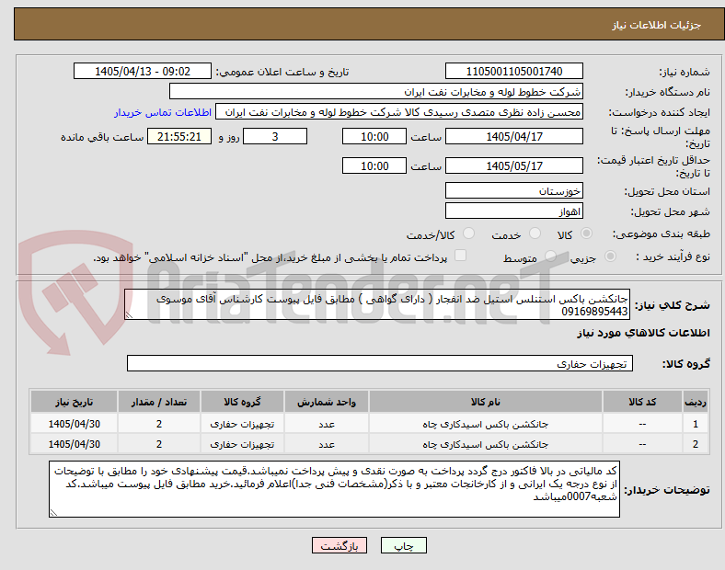This screenshot has height=570, width=725.
Task: Click the نام کالا column header
Action: pos(486,402)
